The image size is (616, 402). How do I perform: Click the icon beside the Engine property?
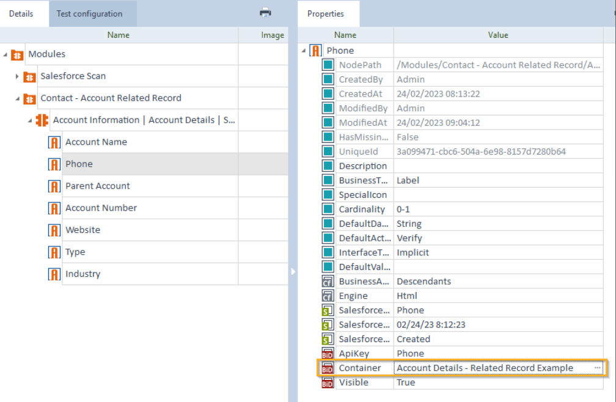(x=328, y=296)
